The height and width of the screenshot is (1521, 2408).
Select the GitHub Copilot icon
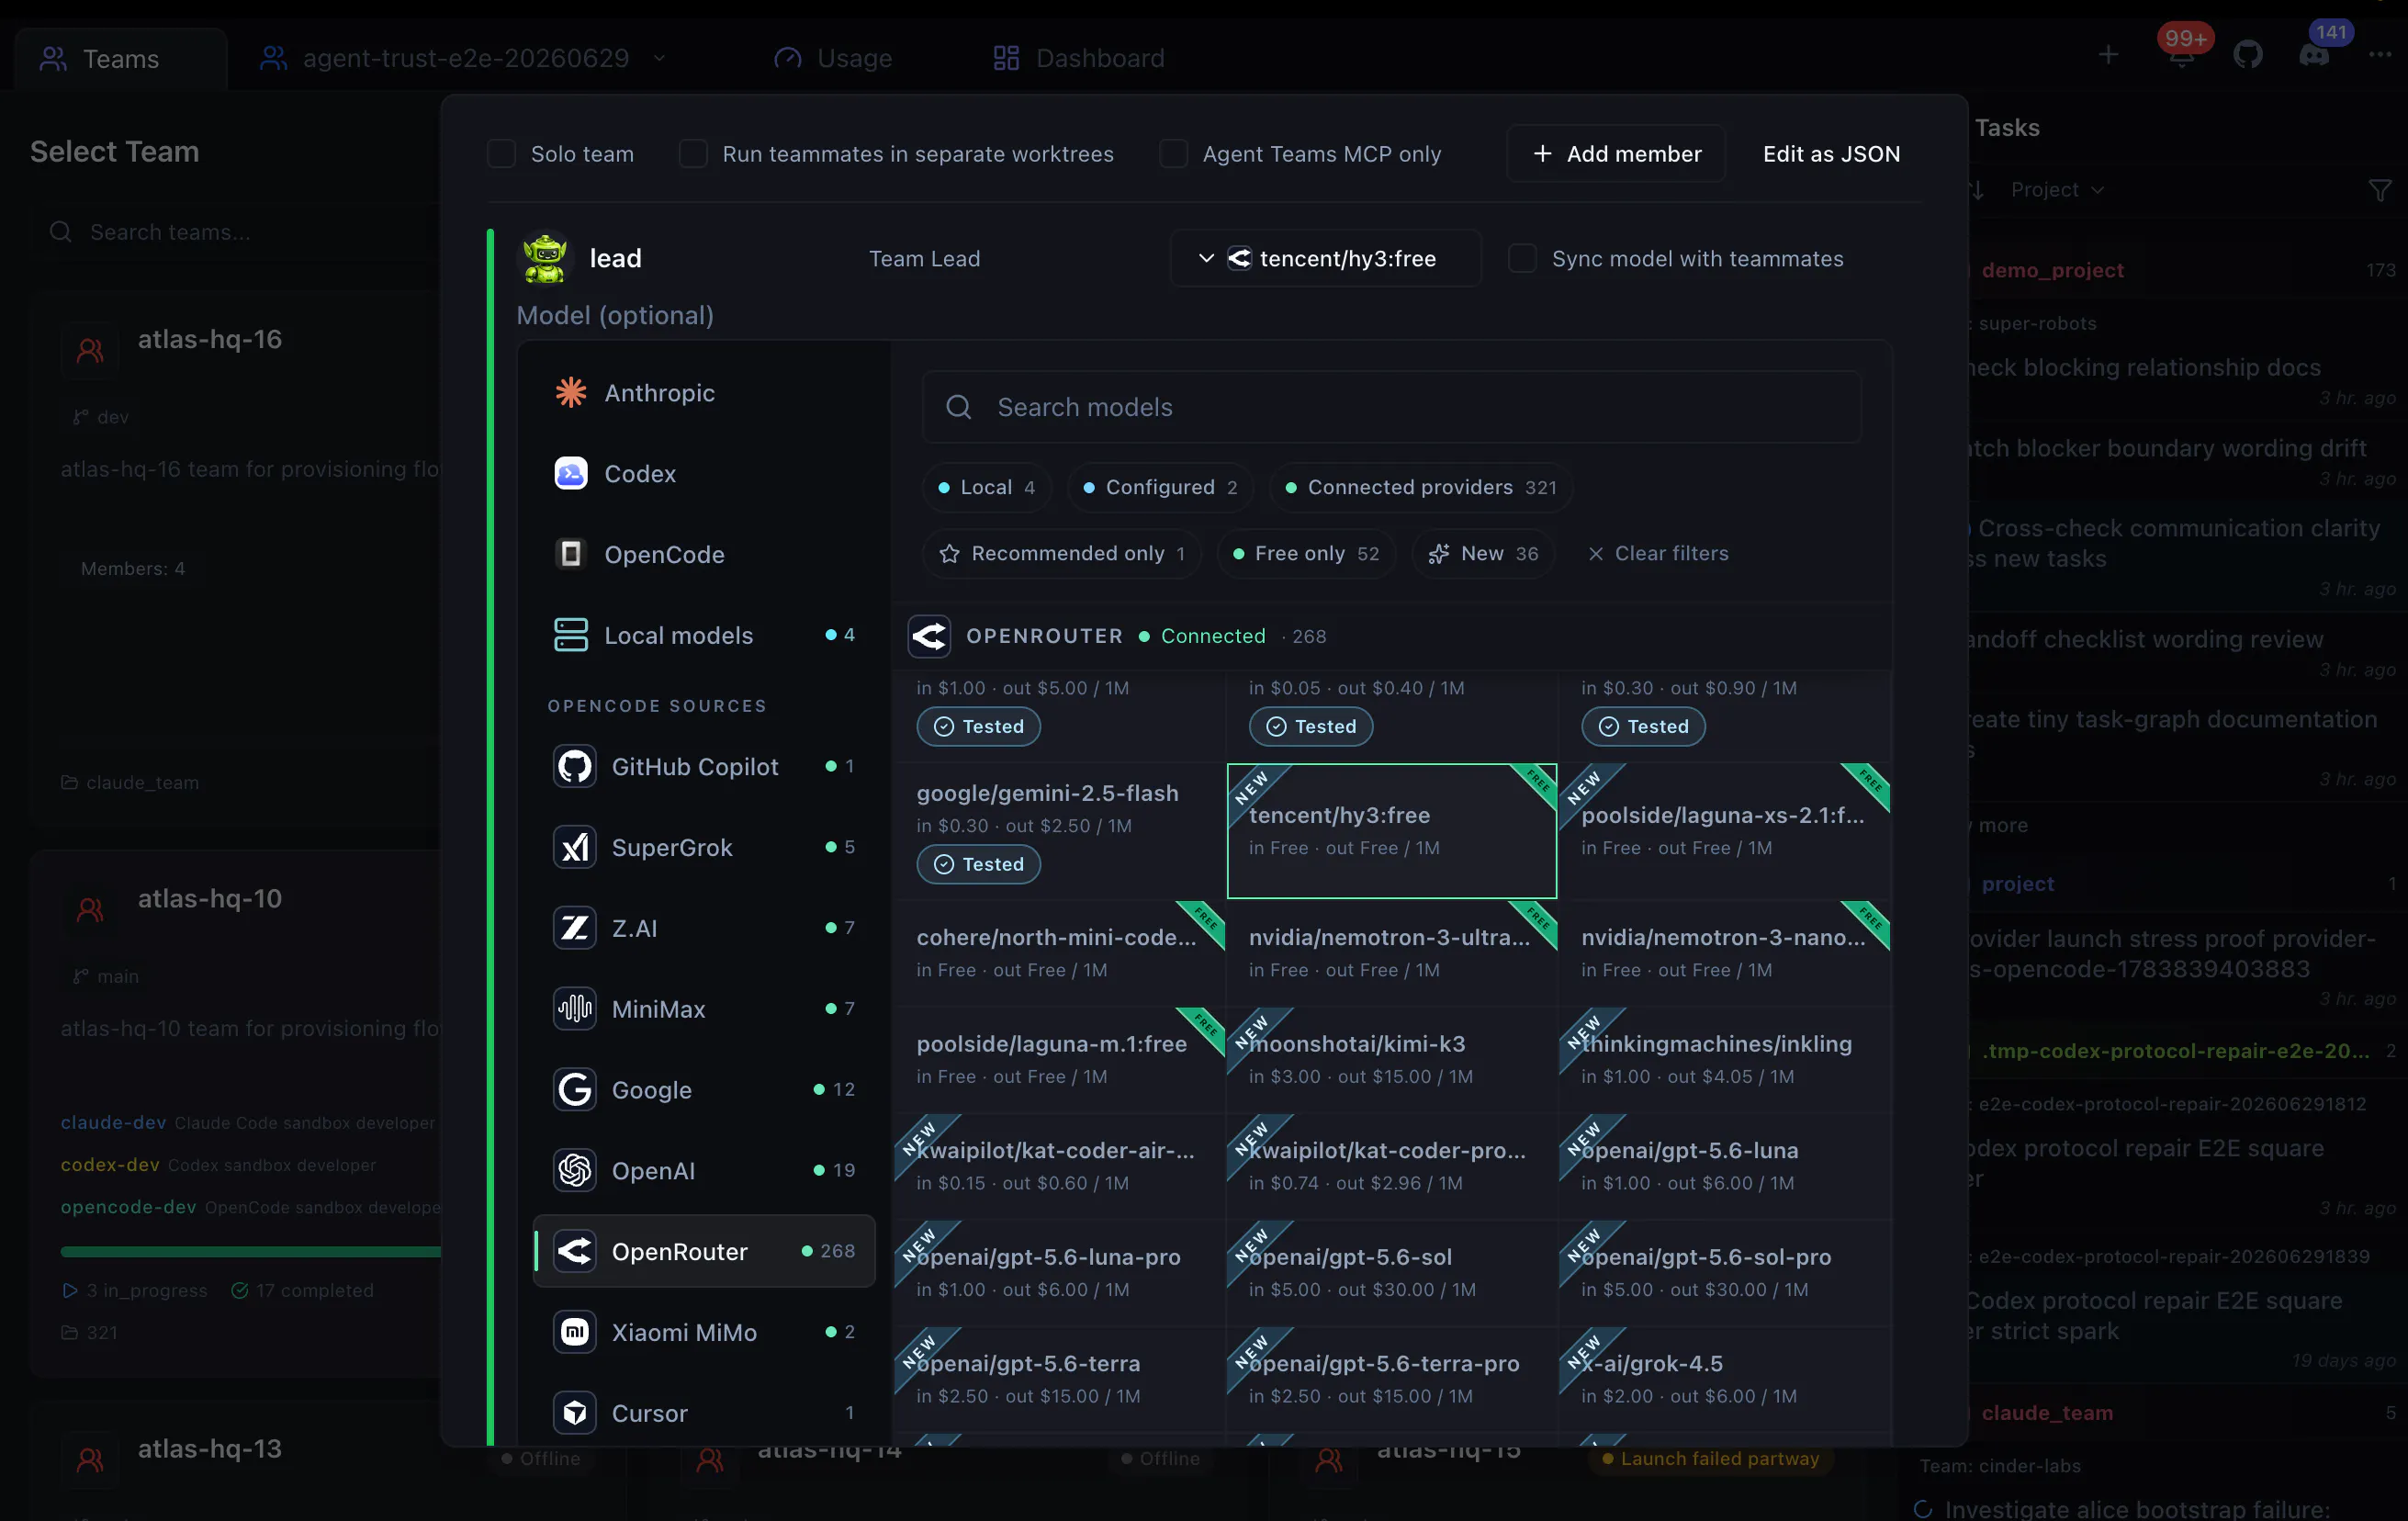pos(575,767)
